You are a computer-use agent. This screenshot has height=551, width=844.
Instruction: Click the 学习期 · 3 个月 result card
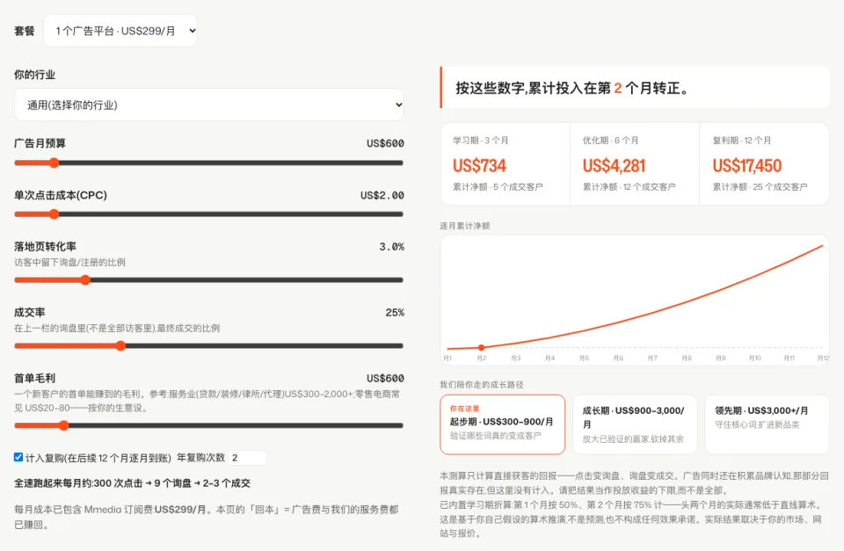(x=505, y=164)
